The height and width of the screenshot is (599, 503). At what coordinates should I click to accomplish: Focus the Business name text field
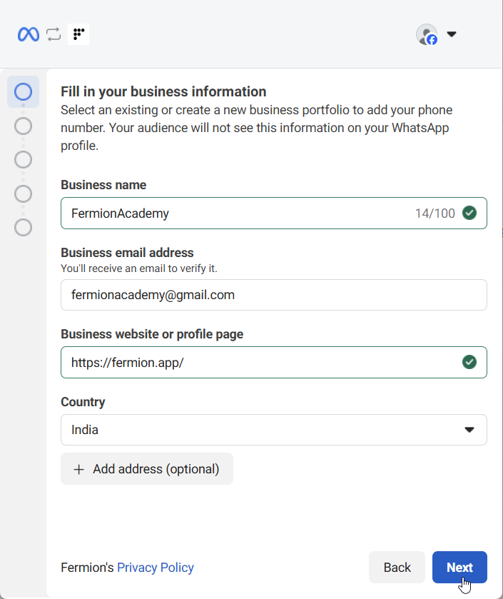[235, 213]
